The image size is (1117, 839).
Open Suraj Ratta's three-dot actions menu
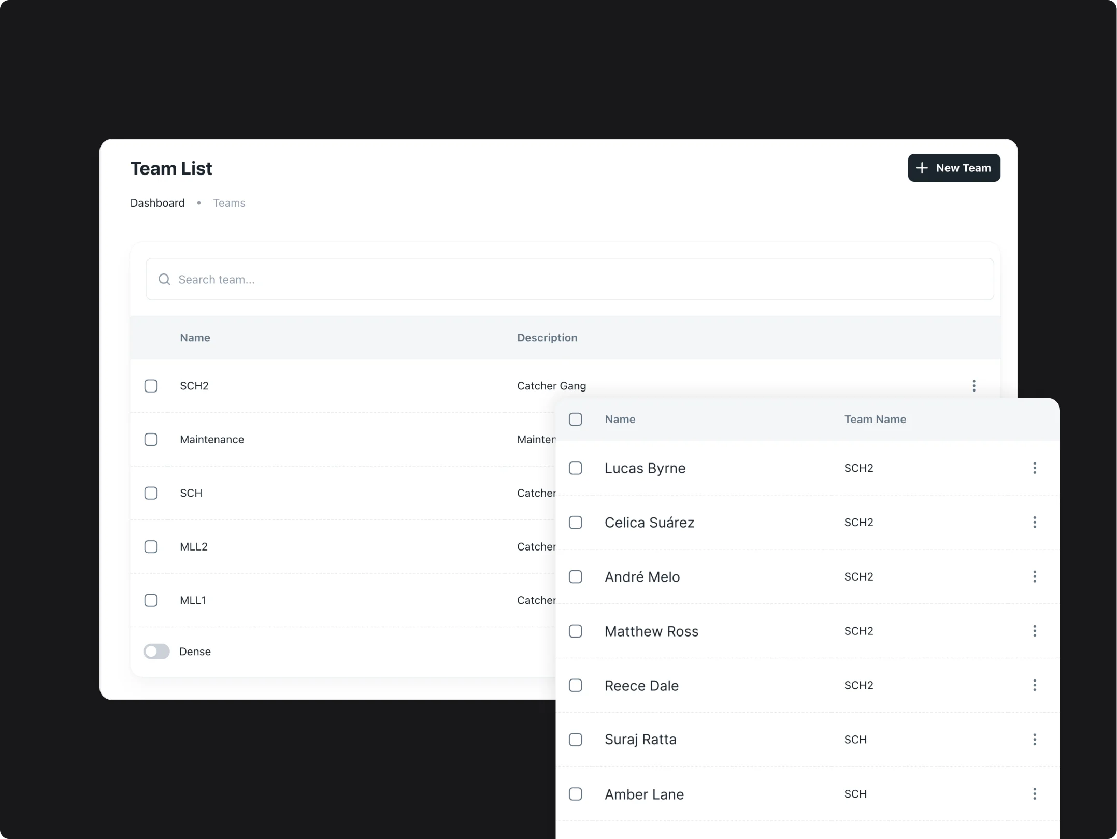point(1034,740)
